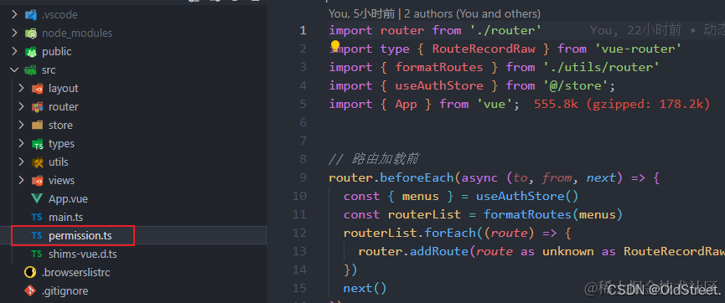
Task: Click the Vue icon beside App.vue
Action: [37, 199]
